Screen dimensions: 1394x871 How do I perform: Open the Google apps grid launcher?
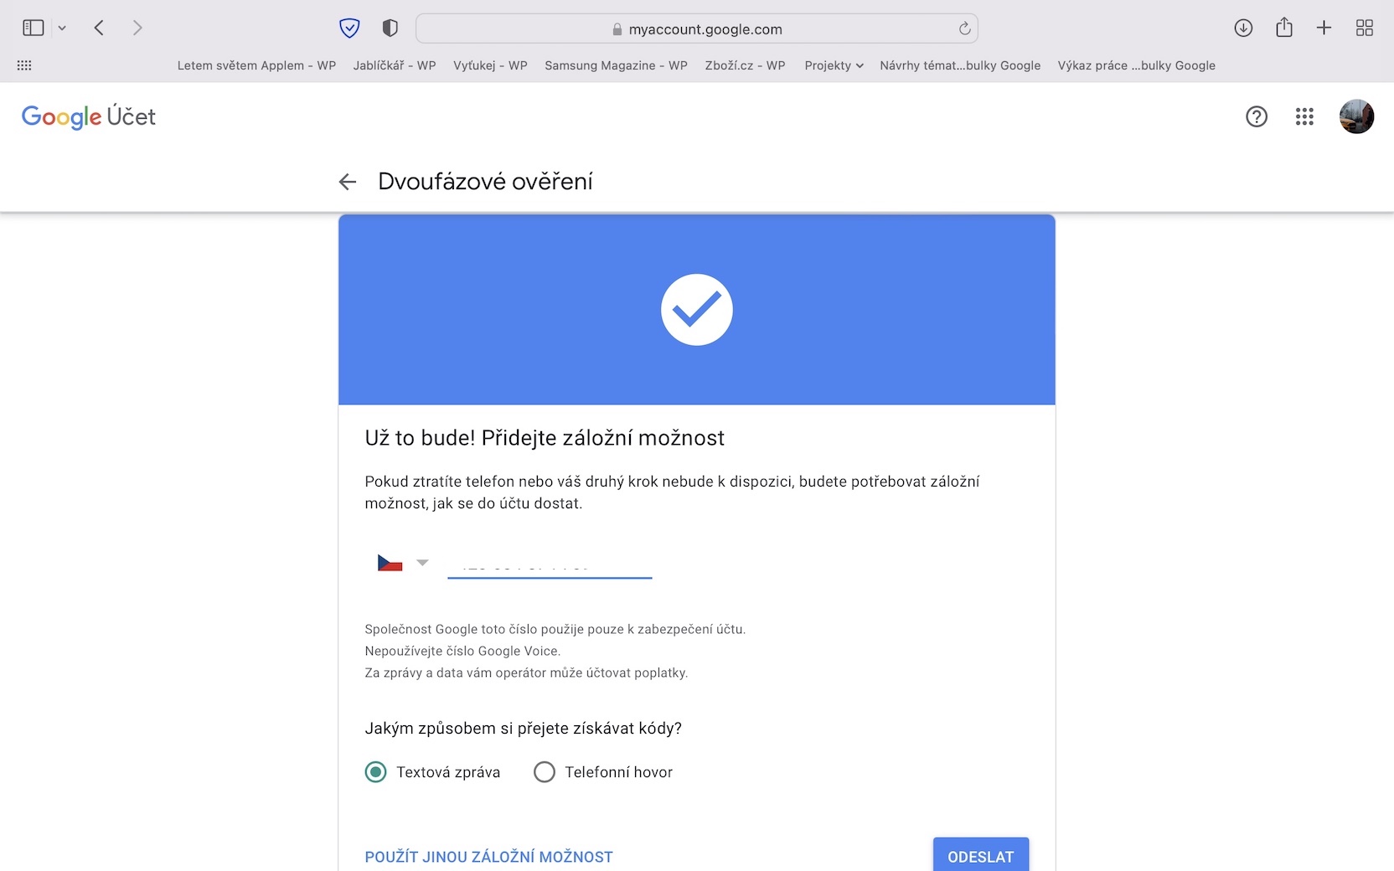click(1304, 116)
